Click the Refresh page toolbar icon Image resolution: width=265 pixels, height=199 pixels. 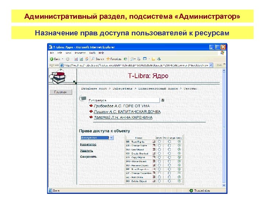pos(81,59)
